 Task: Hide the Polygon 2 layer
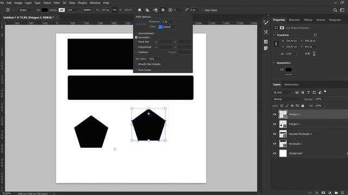coord(275,114)
